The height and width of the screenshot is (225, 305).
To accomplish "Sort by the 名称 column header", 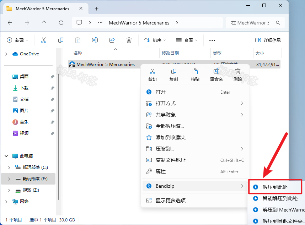I will (78, 53).
